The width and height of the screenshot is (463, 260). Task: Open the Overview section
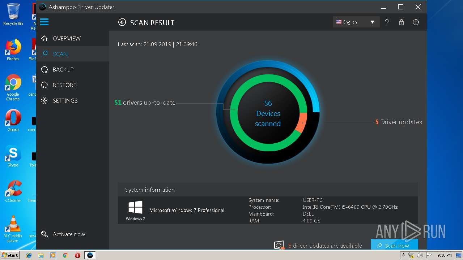[x=72, y=38]
